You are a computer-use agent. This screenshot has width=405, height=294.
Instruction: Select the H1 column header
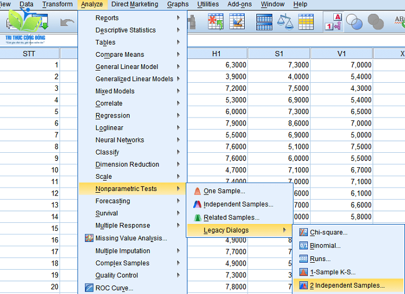216,53
